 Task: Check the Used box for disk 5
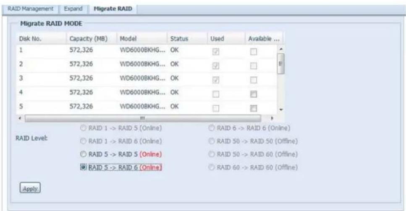(216, 108)
